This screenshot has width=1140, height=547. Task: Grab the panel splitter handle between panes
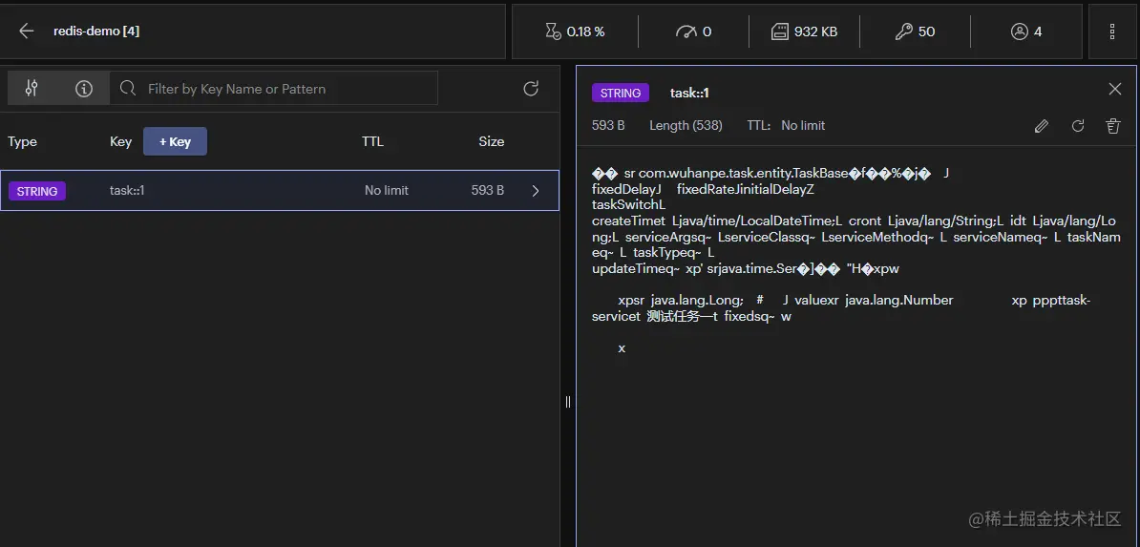(x=568, y=402)
